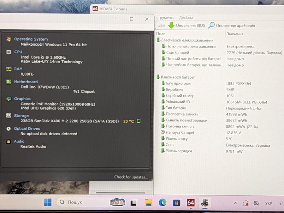Open the CPU section link
The image size is (284, 213).
pyautogui.click(x=18, y=52)
